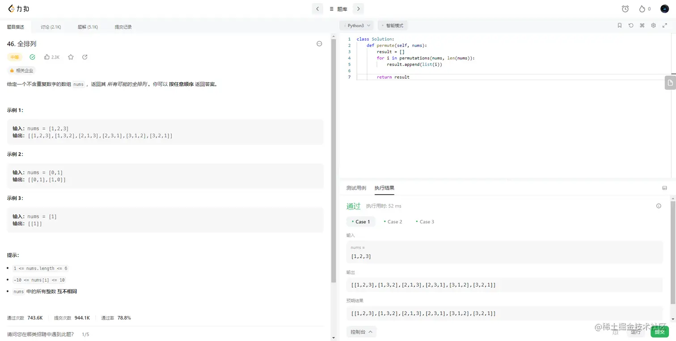Screen dimensions: 676x341
Task: Switch to the 讨论 (2.1K) tab
Action: pyautogui.click(x=51, y=27)
